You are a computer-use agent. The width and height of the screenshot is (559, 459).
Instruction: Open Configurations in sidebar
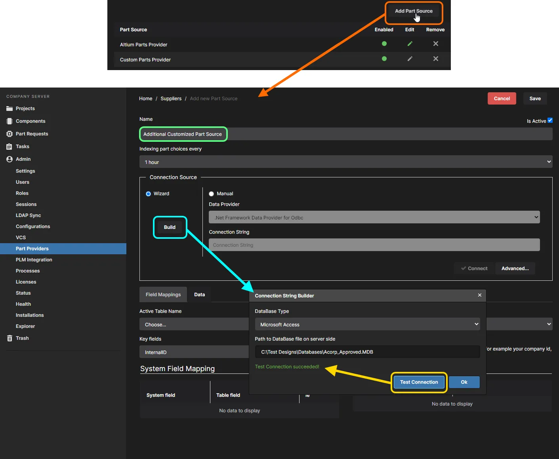[33, 227]
